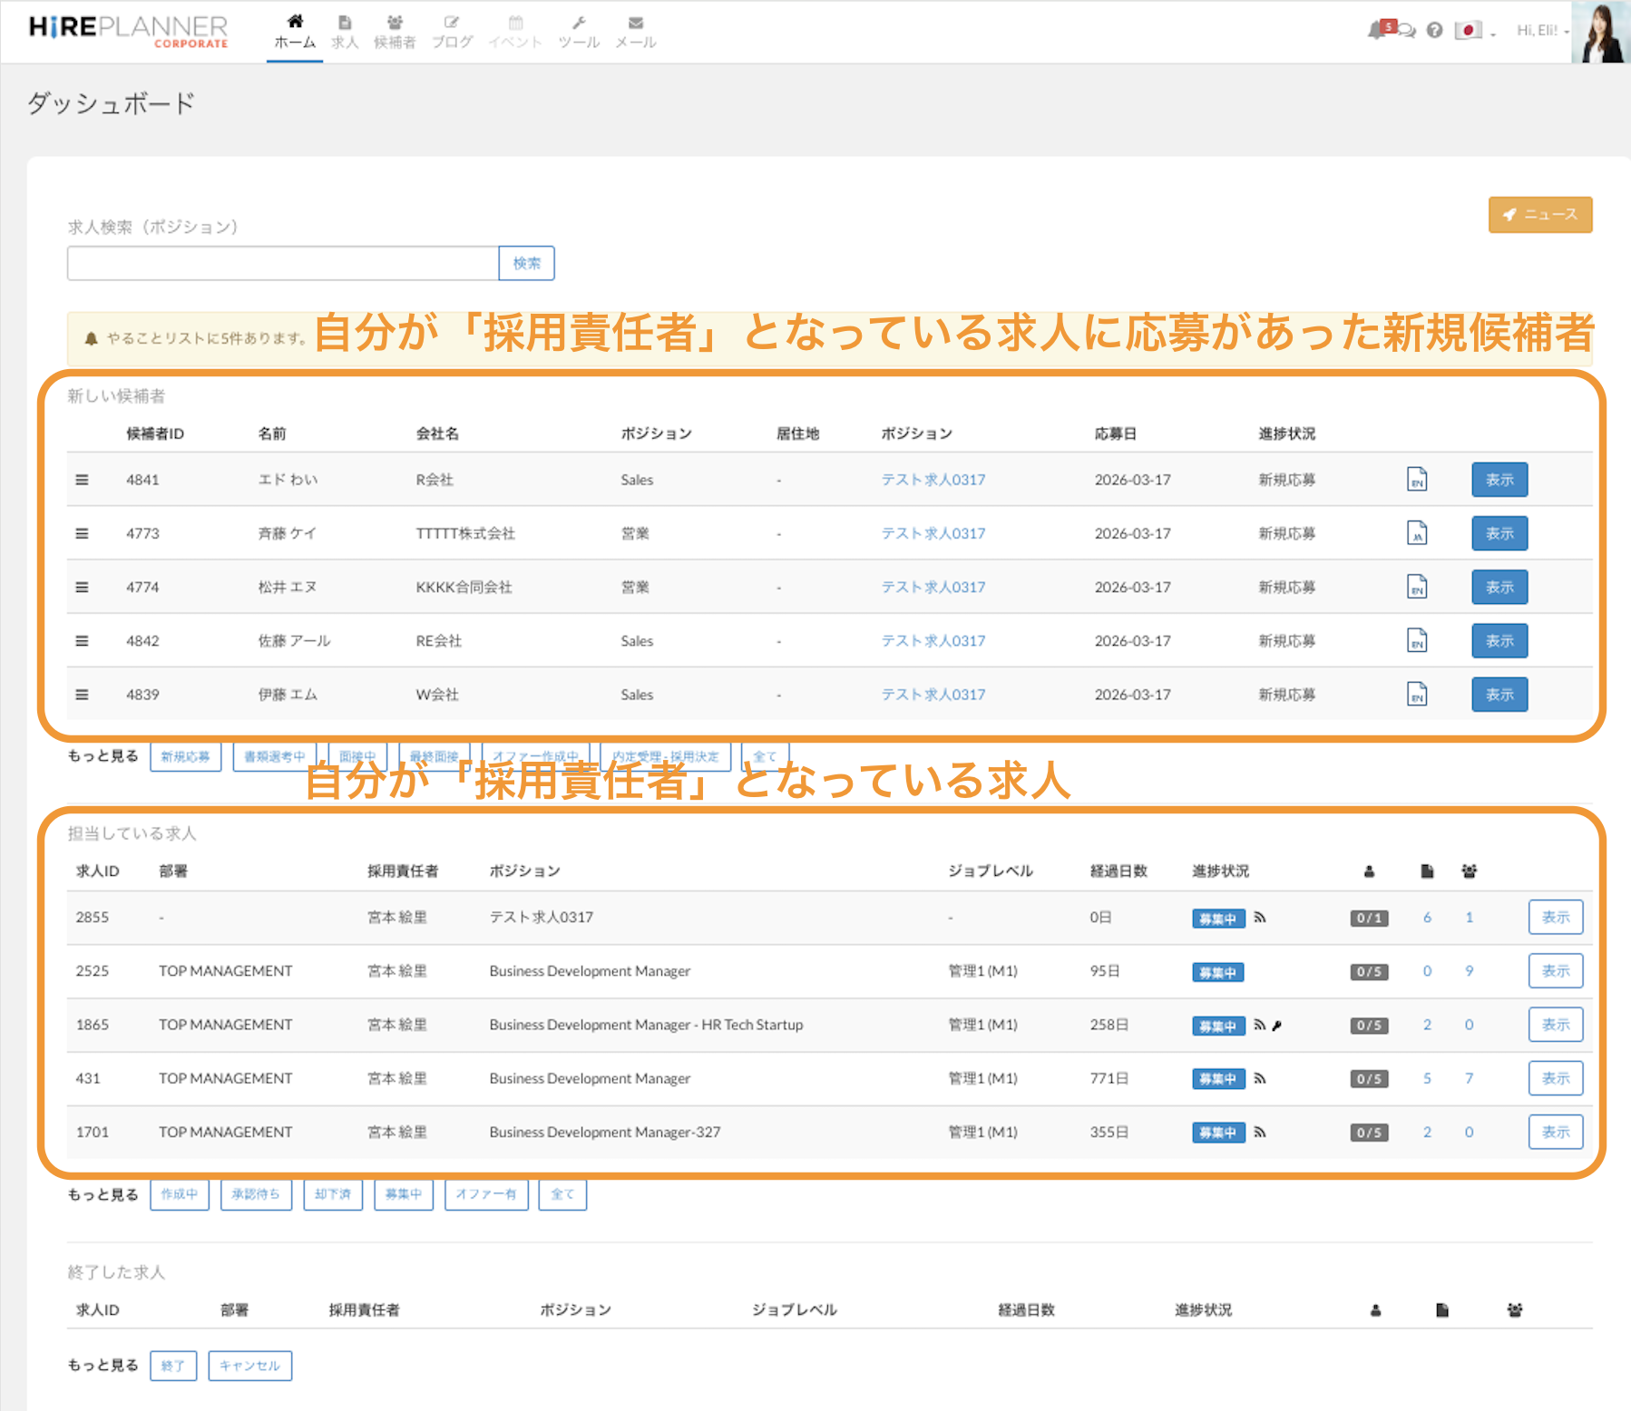1631x1411 pixels.
Task: Open resume document icon for candidate 4841
Action: [1416, 480]
